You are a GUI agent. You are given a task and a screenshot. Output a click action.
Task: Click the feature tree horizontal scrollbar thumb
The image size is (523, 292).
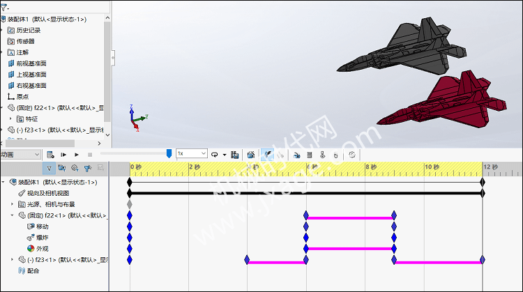[x=40, y=144]
